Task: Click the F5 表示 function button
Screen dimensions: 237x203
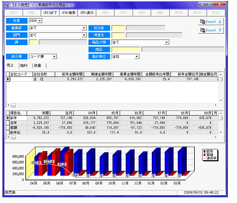Action: [87, 13]
